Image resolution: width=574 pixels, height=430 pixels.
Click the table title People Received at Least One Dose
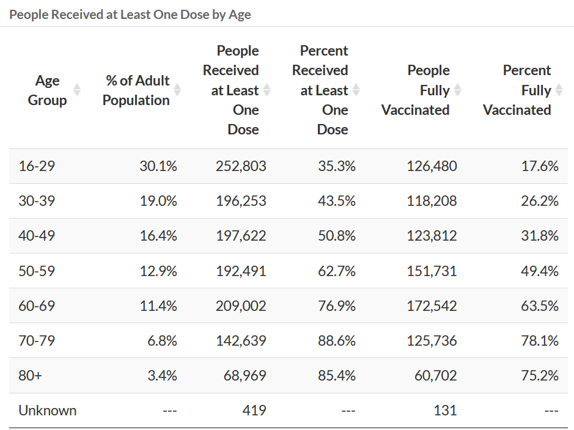coord(130,14)
